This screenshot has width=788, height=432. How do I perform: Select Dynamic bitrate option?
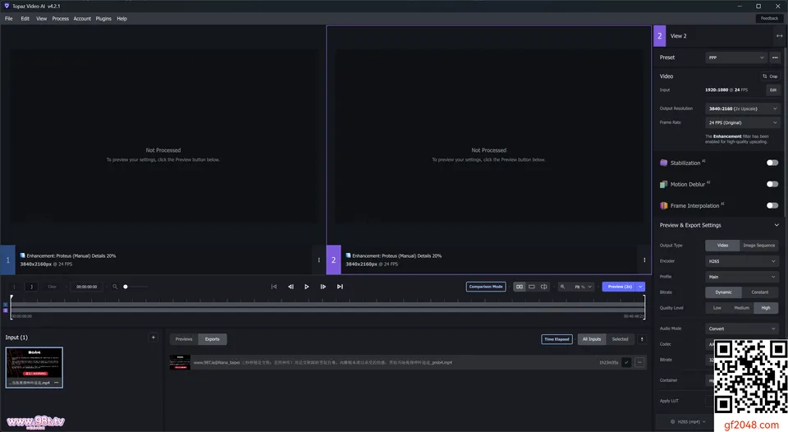[x=724, y=292]
